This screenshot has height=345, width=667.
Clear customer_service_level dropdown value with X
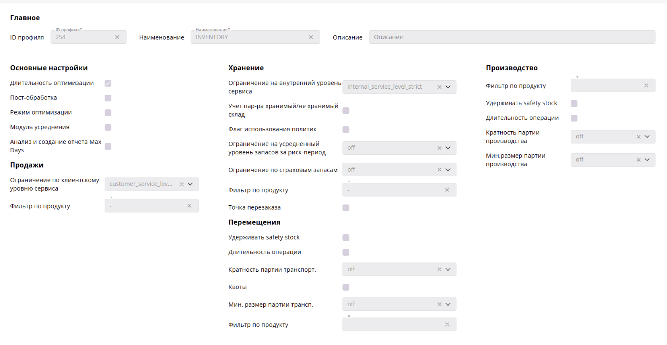click(x=182, y=184)
